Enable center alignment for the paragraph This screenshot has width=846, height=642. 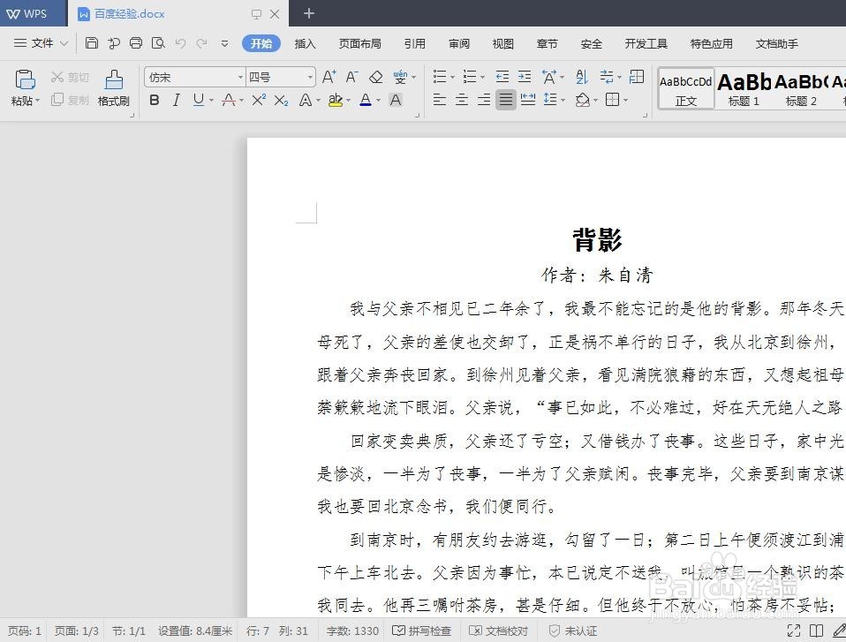(x=461, y=100)
